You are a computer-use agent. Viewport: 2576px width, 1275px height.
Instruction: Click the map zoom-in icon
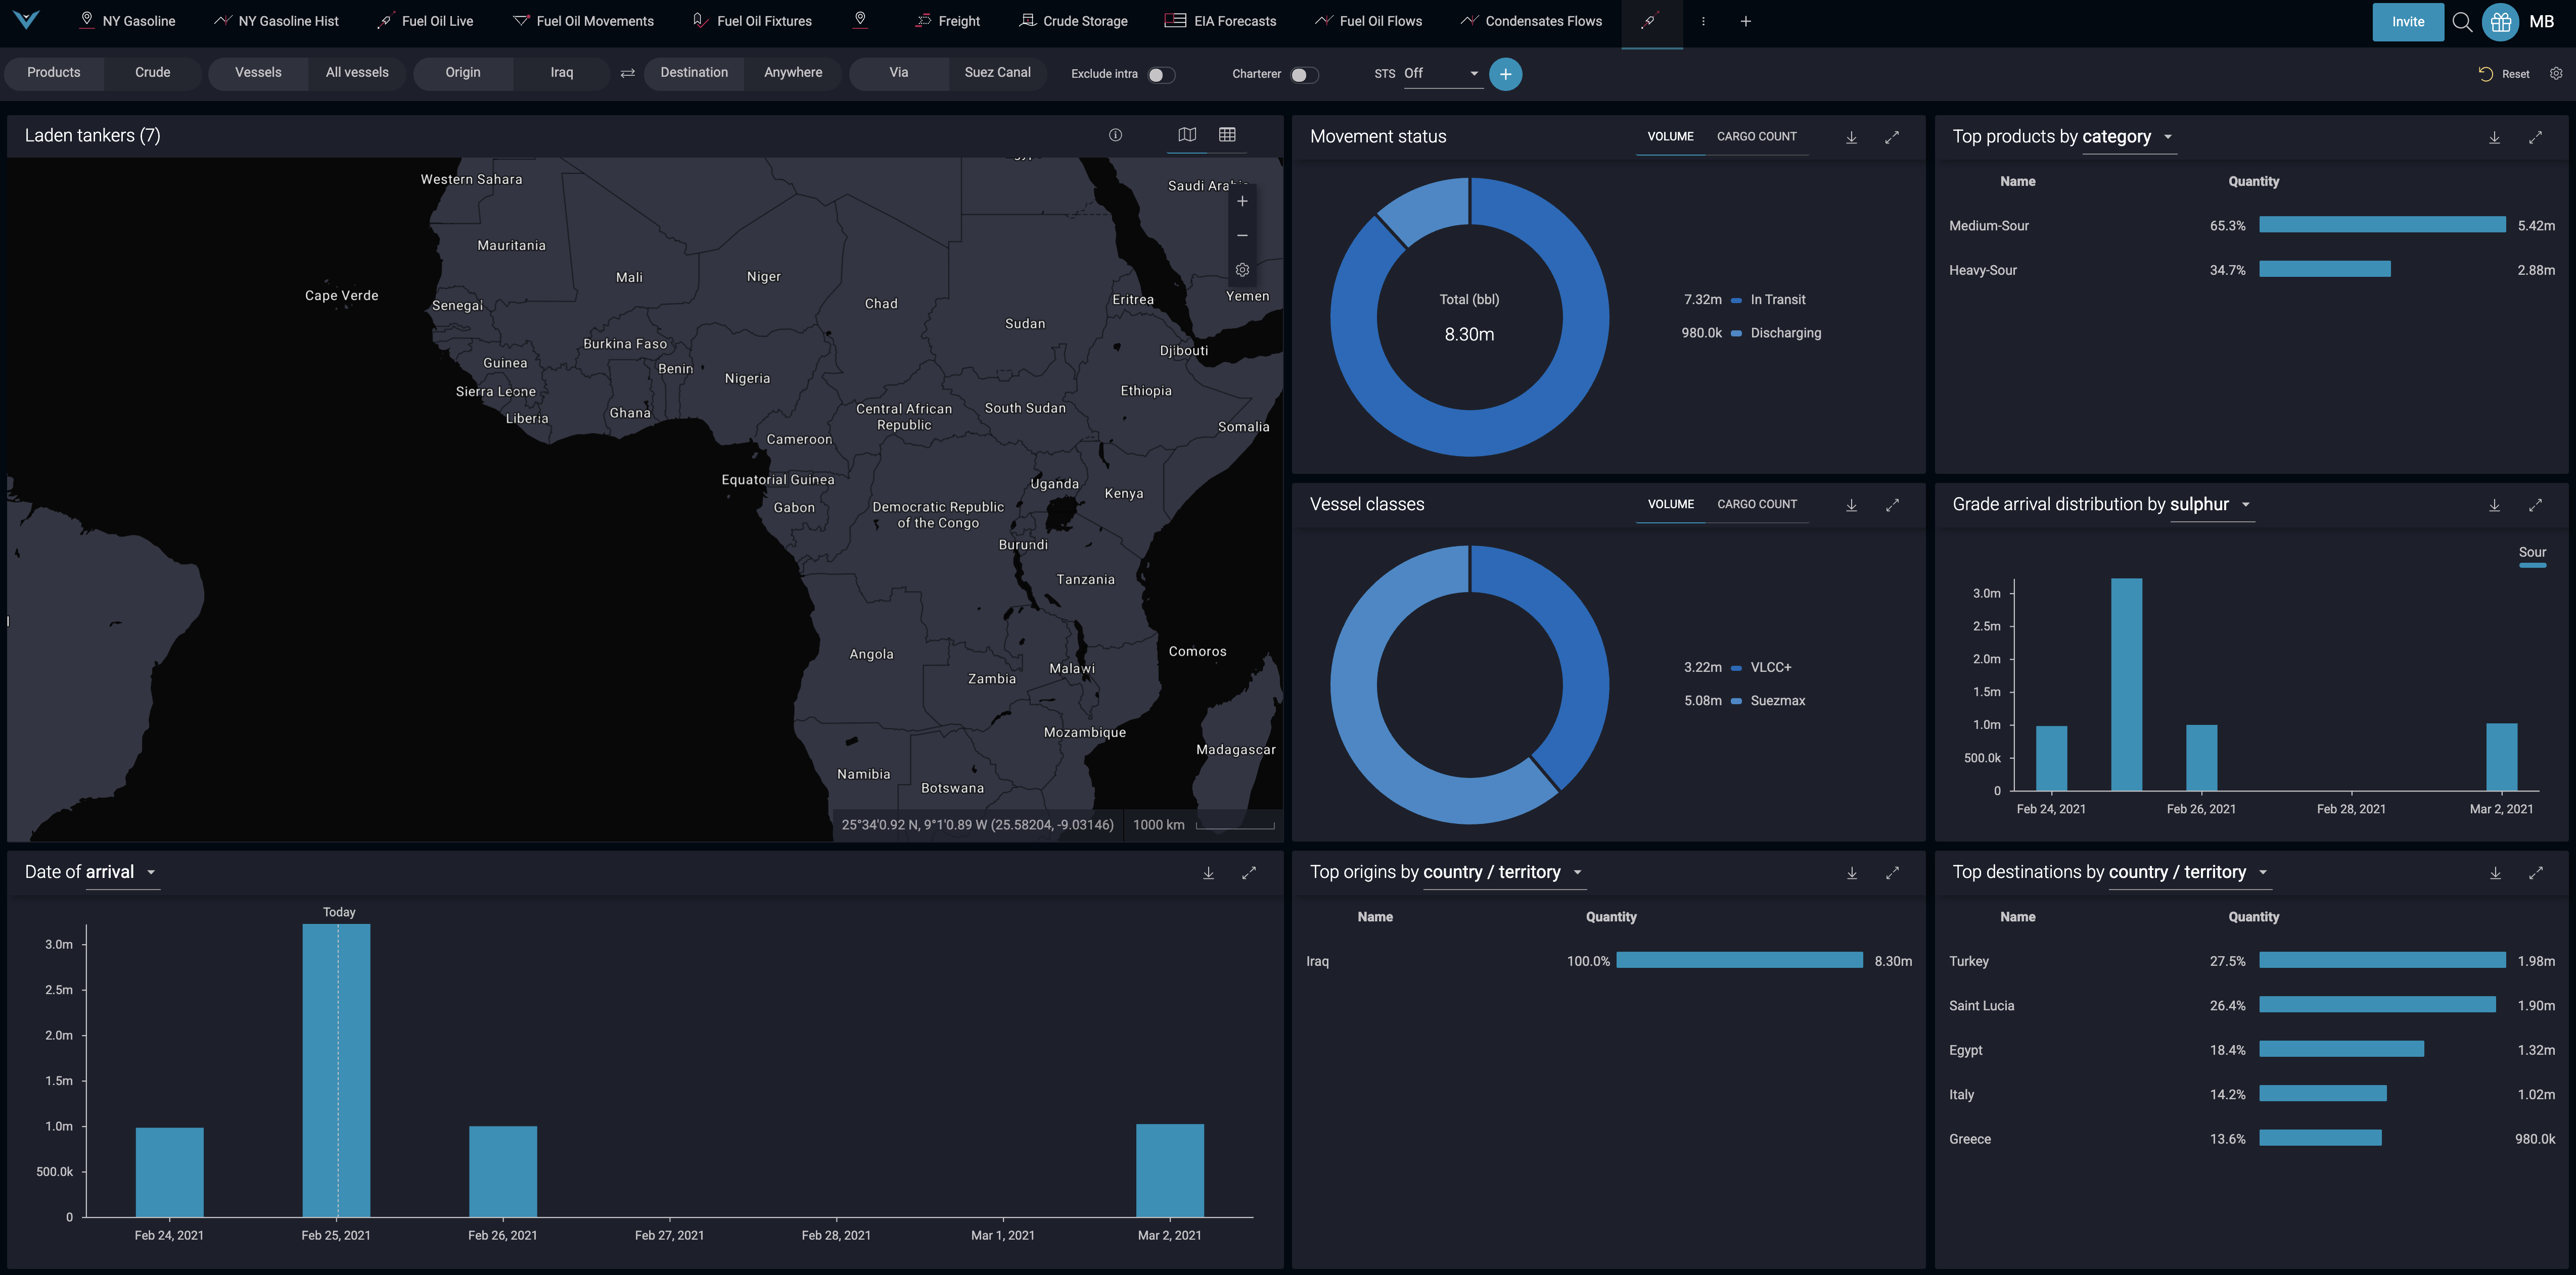tap(1244, 200)
